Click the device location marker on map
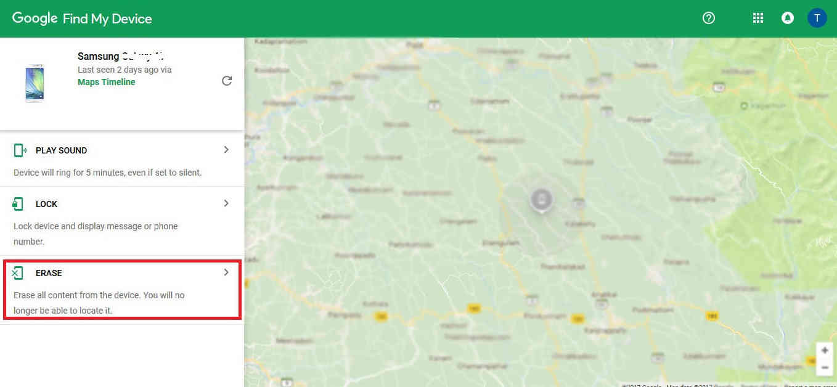The height and width of the screenshot is (387, 837). [541, 200]
